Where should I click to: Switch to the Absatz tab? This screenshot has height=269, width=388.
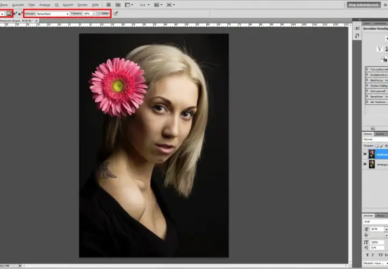(380, 216)
